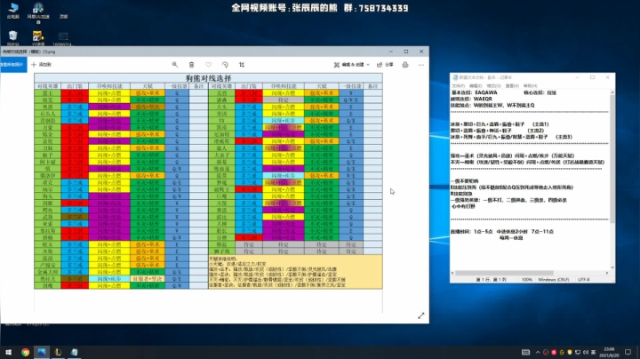640x359 pixels.
Task: Open the Windows Start menu
Action: tap(8, 352)
